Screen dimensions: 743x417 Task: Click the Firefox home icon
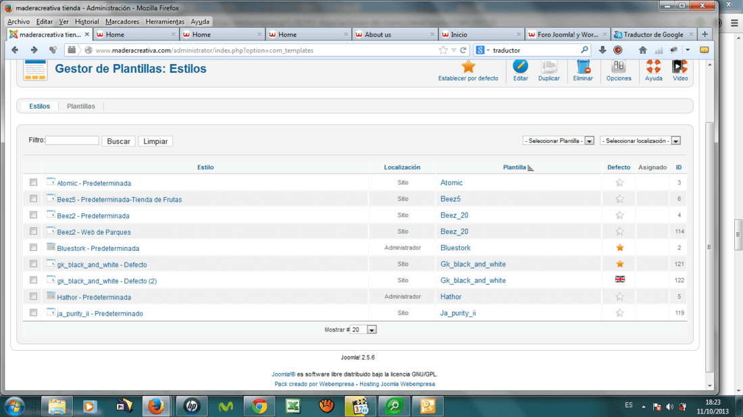(642, 50)
